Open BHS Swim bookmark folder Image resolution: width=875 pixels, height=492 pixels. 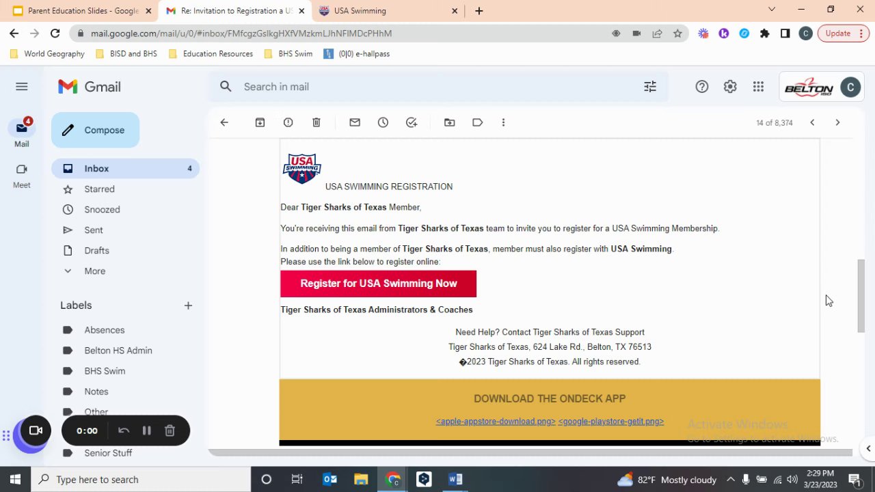click(x=288, y=53)
